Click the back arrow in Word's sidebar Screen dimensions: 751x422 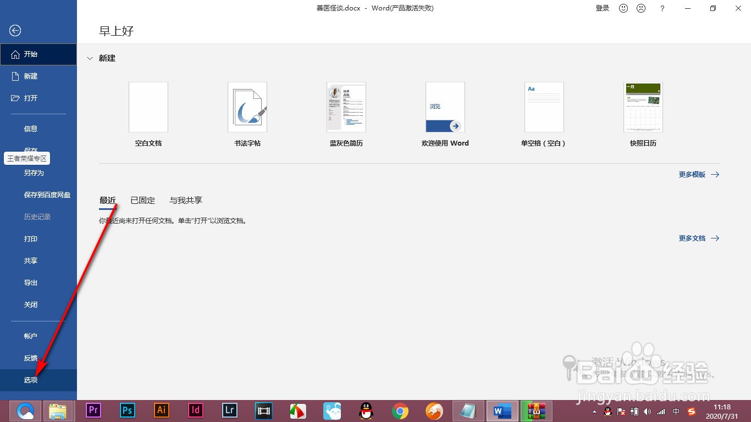15,31
